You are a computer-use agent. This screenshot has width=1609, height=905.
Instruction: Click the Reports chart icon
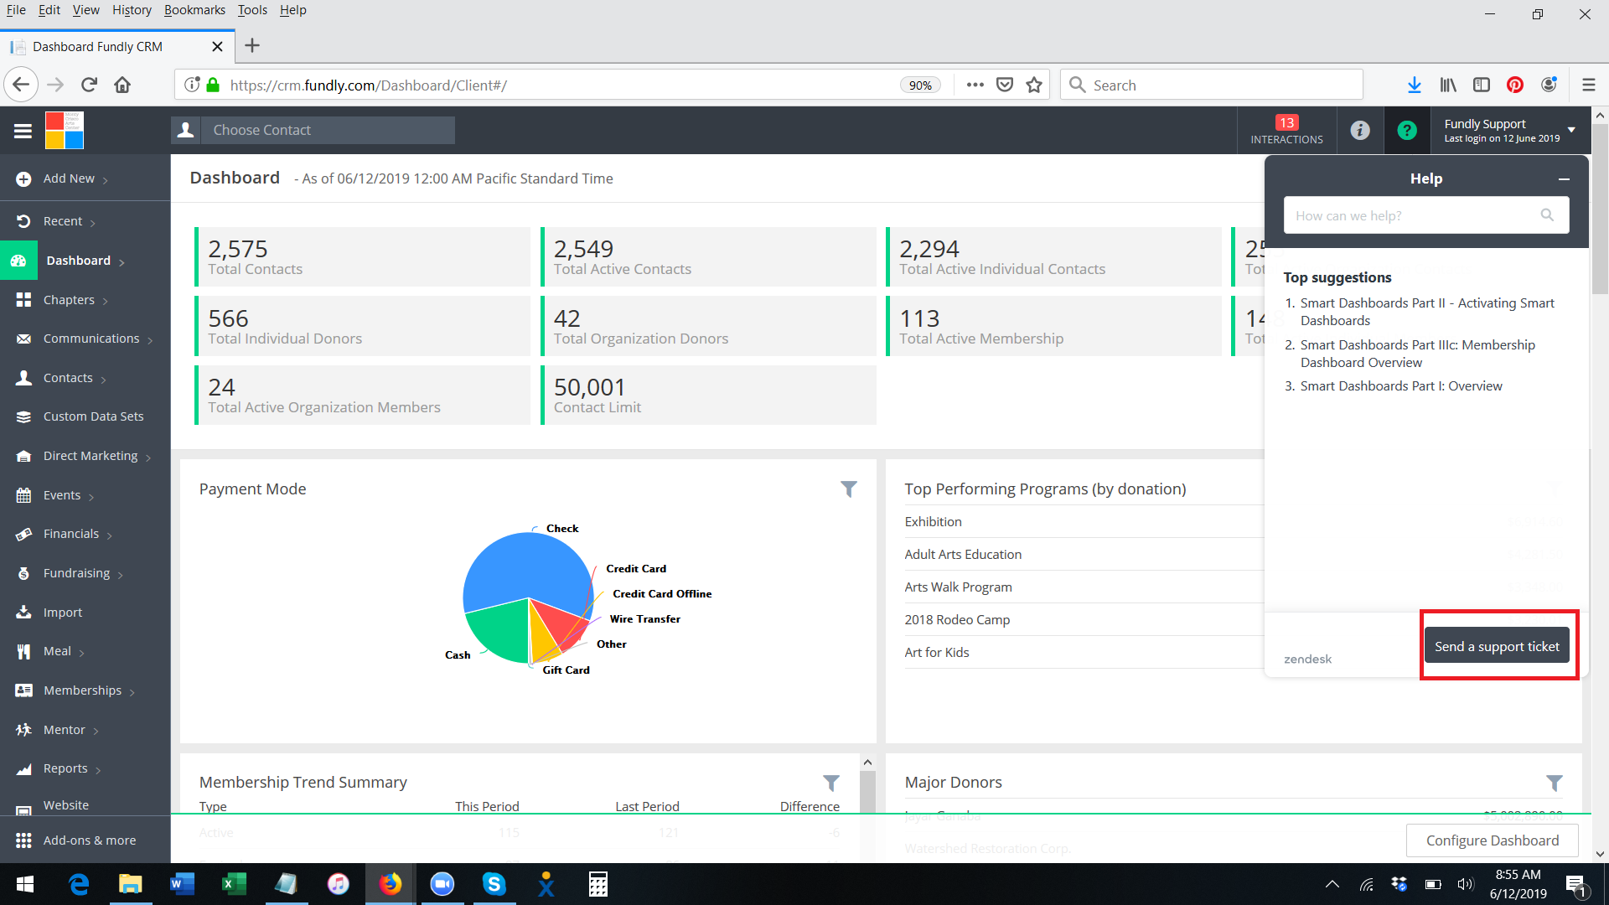tap(23, 768)
